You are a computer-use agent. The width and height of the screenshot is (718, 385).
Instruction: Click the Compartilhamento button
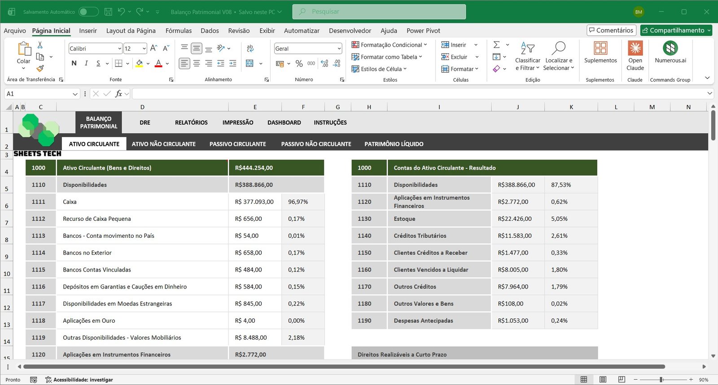tap(673, 30)
